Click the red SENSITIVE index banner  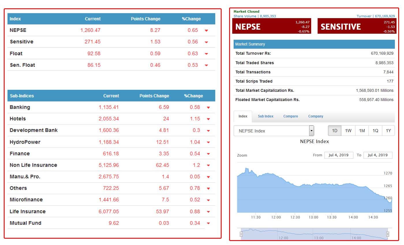click(x=357, y=26)
